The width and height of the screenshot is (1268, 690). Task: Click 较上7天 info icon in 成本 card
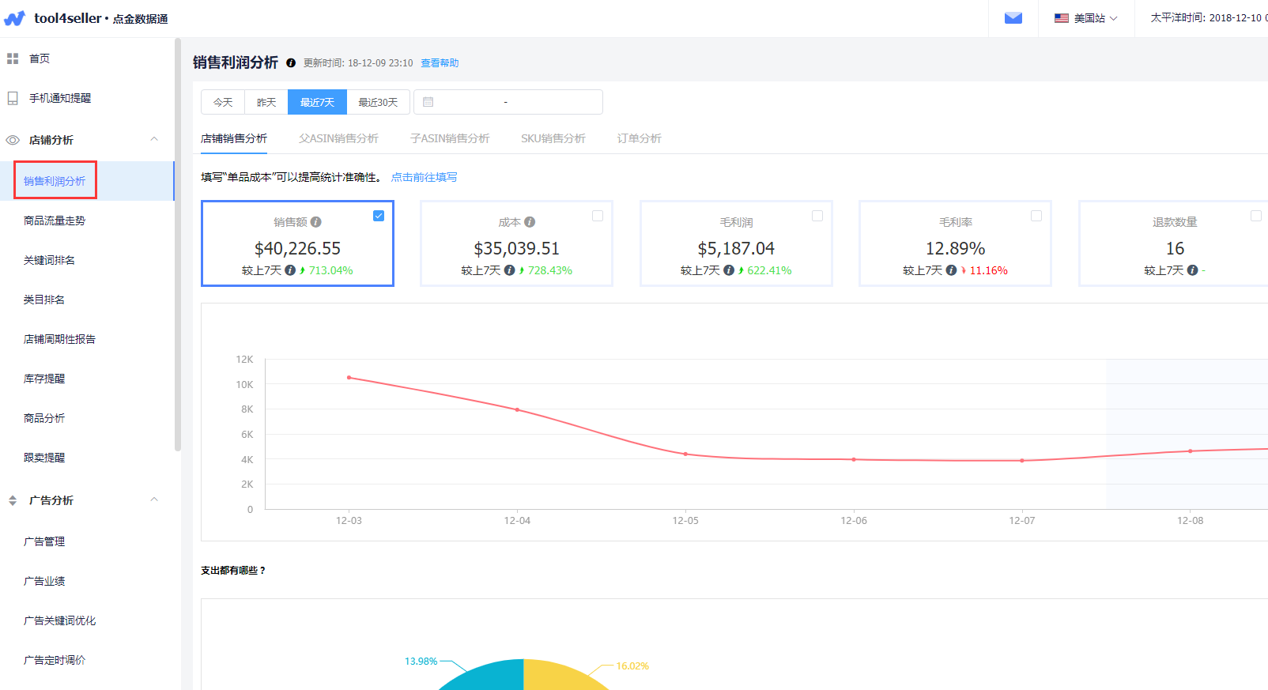point(509,270)
